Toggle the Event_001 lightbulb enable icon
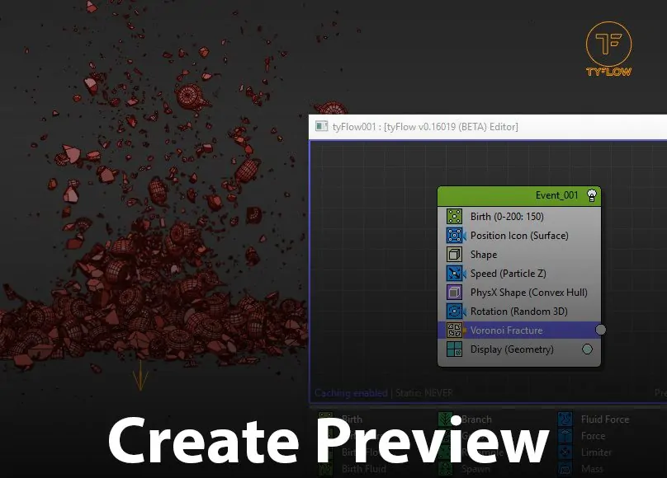Screen dimensions: 667x478 click(x=591, y=195)
